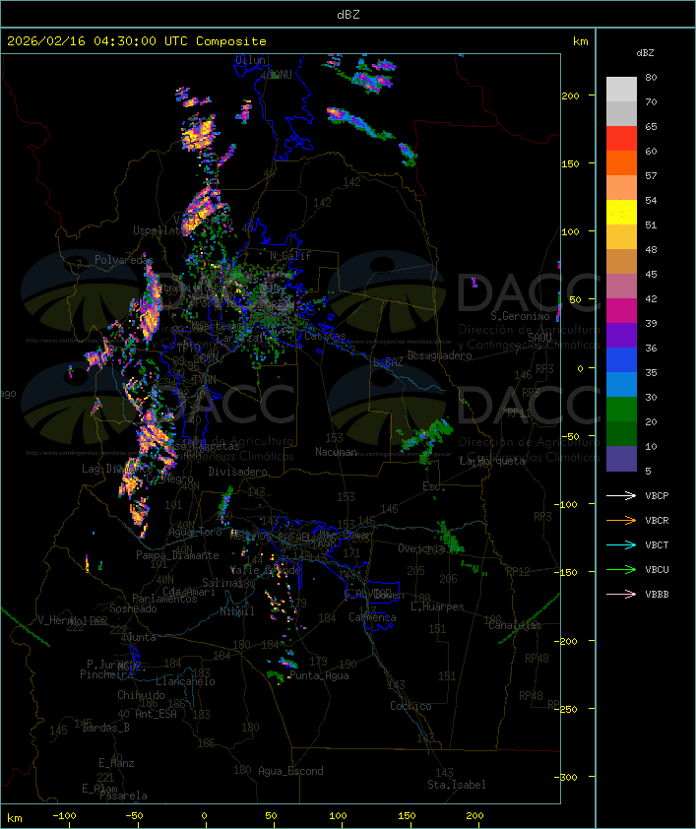The width and height of the screenshot is (696, 829).
Task: Click the 'dBZ' title at top center
Action: click(x=348, y=14)
